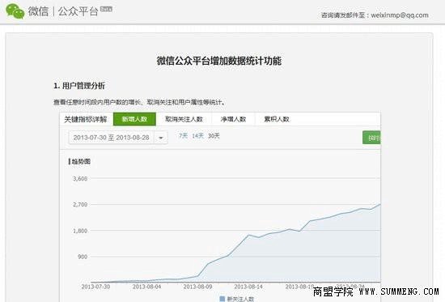The height and width of the screenshot is (302, 445).
Task: Click the 2013-07-30 x-axis date
Action: [95, 287]
